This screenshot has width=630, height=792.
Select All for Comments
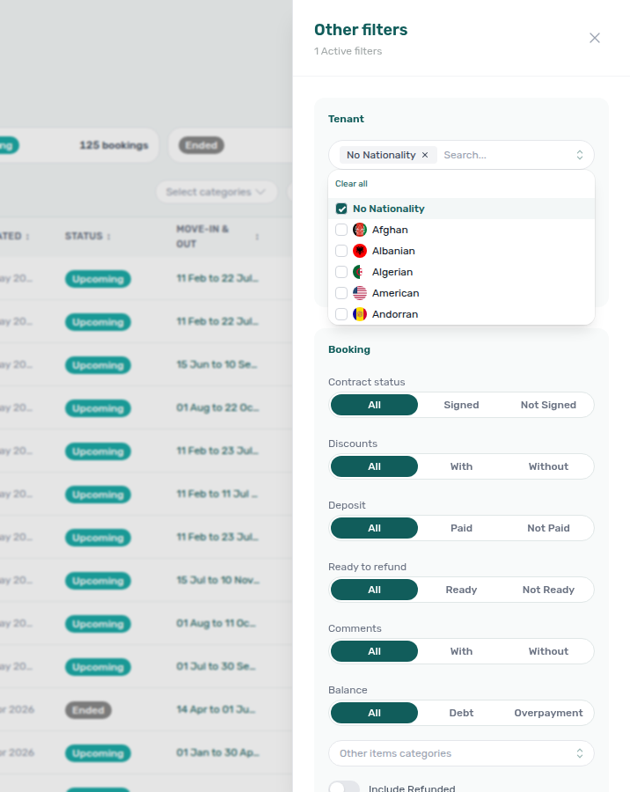coord(374,651)
